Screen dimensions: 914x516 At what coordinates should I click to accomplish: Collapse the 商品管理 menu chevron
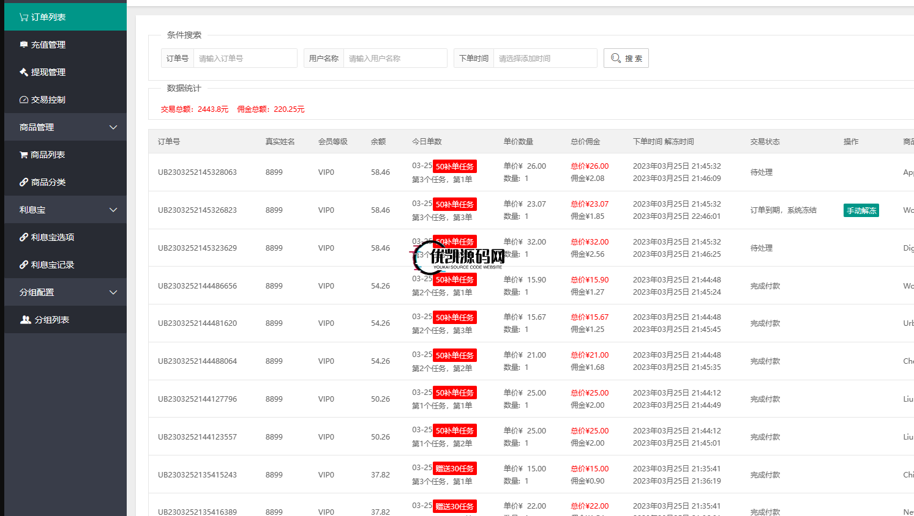[x=113, y=127]
